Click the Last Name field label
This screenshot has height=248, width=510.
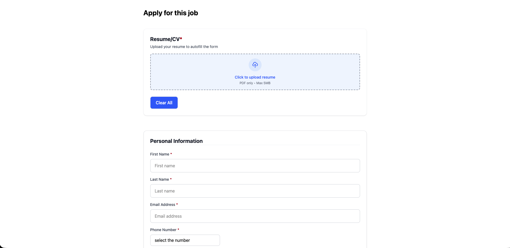pos(160,179)
